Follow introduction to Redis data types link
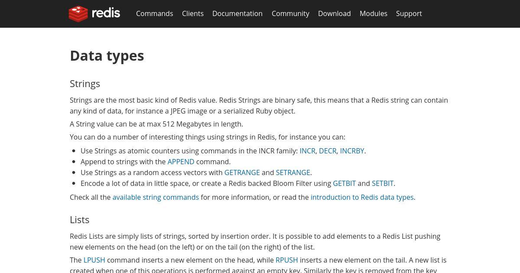This screenshot has height=273, width=520. 362,197
